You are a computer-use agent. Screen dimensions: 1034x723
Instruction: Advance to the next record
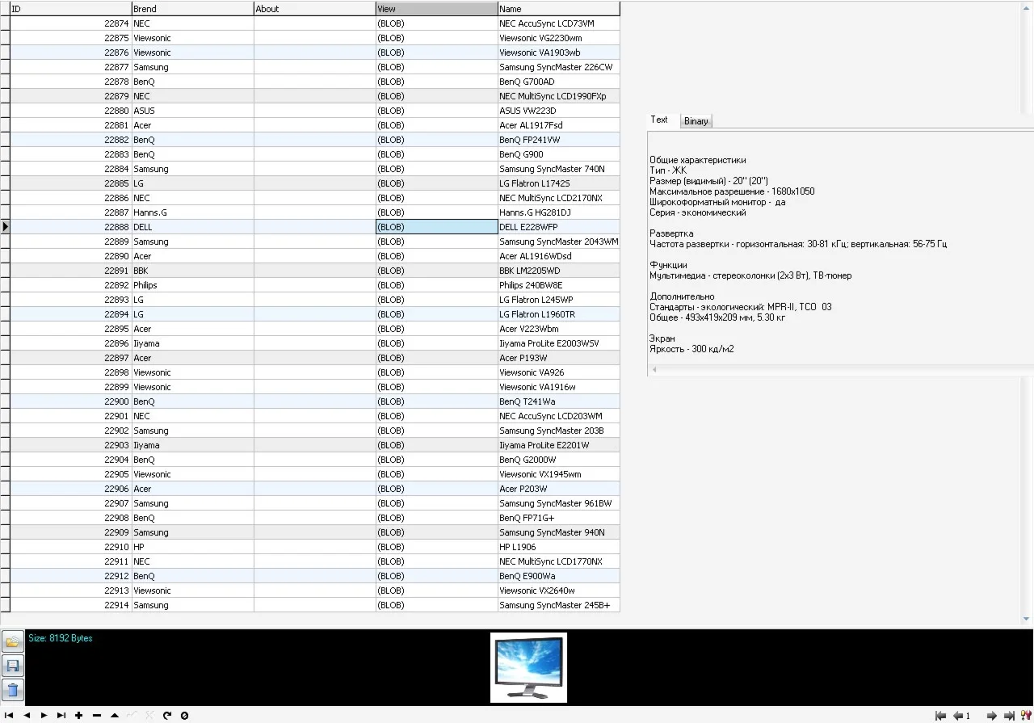click(x=44, y=715)
